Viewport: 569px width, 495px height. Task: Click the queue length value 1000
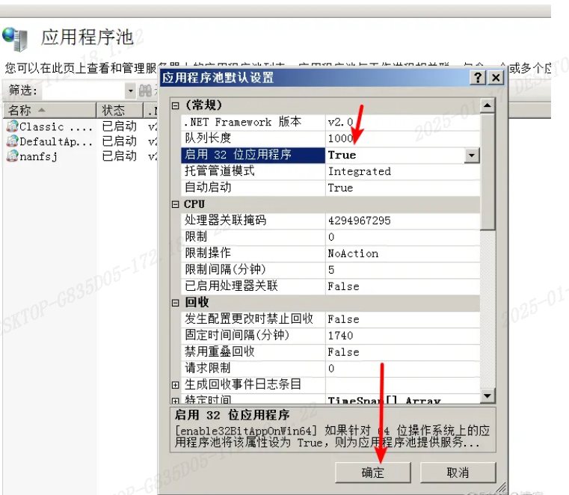click(340, 138)
